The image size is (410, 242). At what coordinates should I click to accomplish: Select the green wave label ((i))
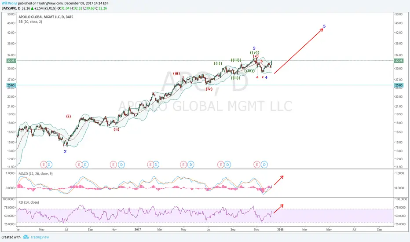point(218,63)
